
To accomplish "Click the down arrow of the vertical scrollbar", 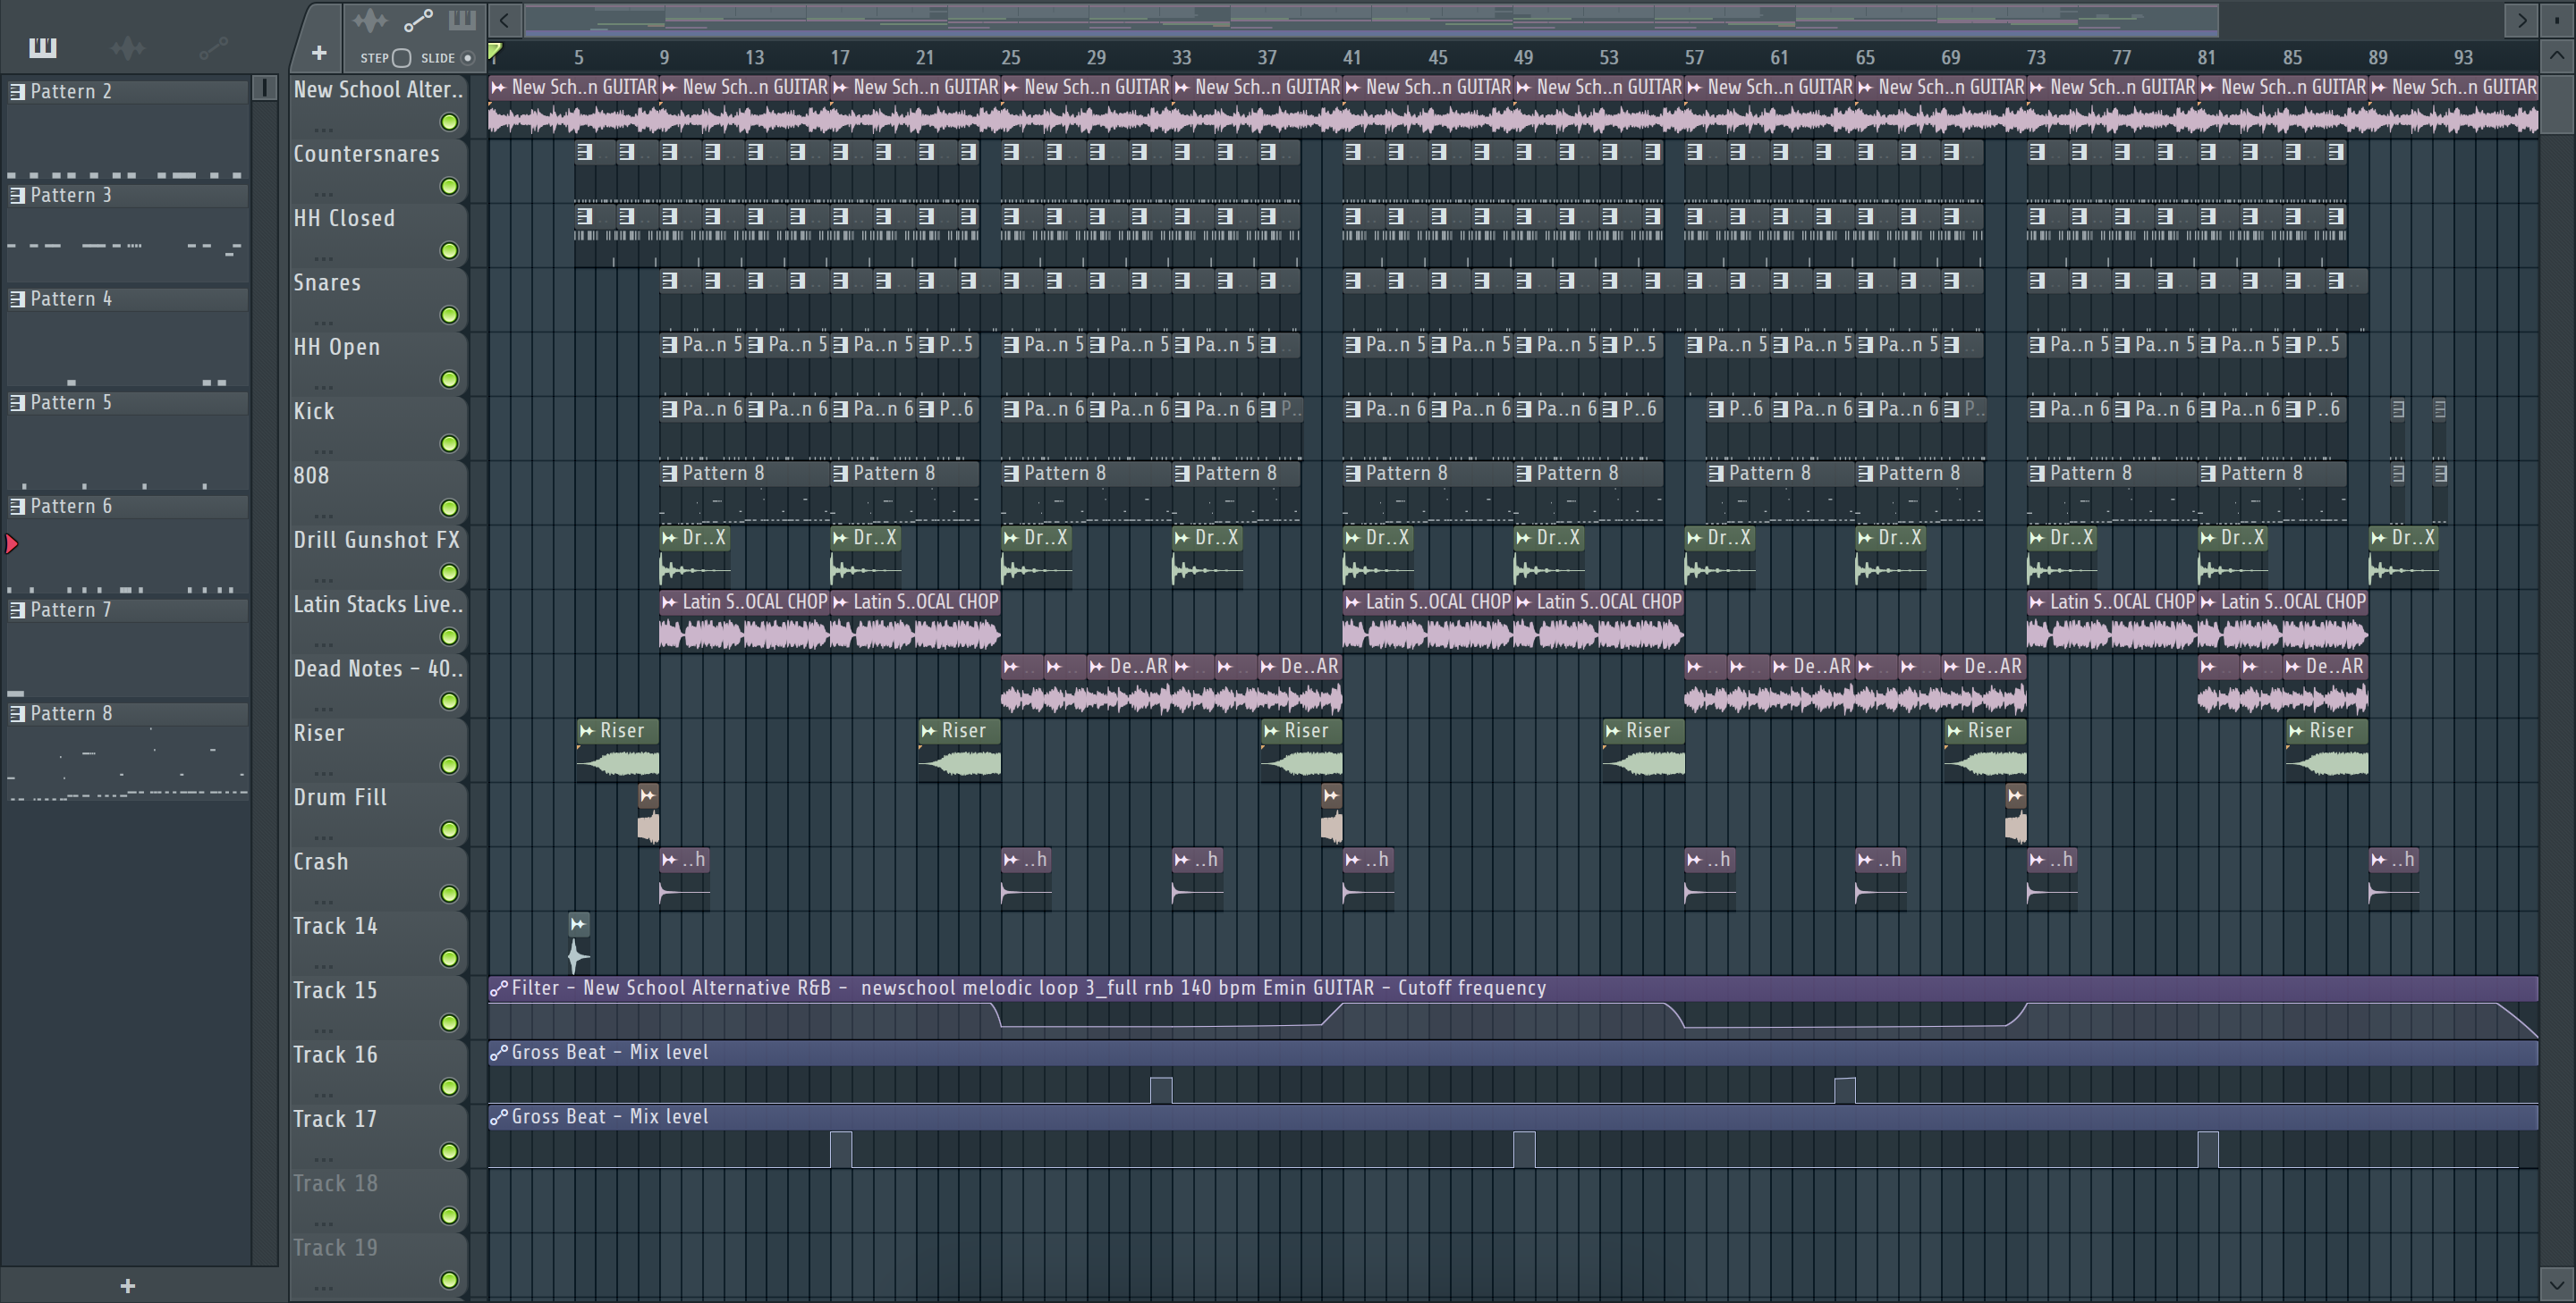I will pos(2557,1285).
